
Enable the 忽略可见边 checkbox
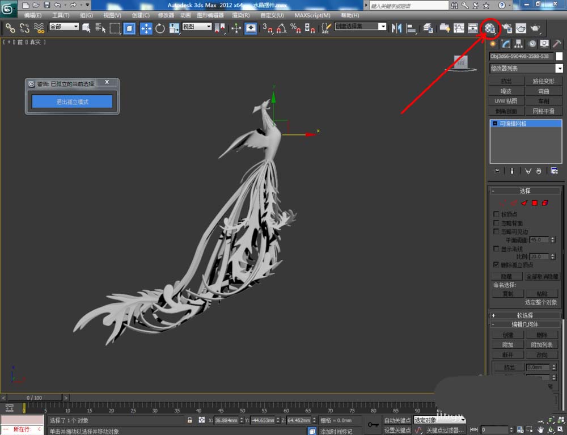(496, 231)
